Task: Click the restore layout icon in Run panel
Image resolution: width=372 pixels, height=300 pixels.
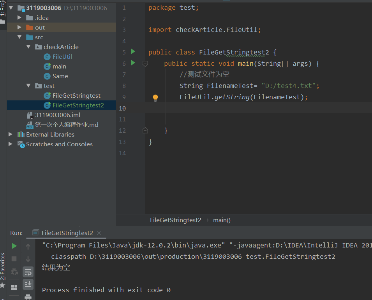Action: [x=14, y=288]
